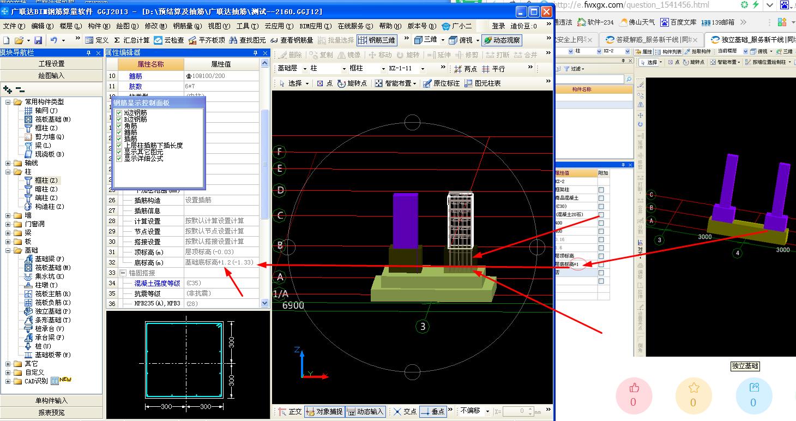Click 正交 orthogonal mode in status bar
The image size is (796, 421).
290,412
